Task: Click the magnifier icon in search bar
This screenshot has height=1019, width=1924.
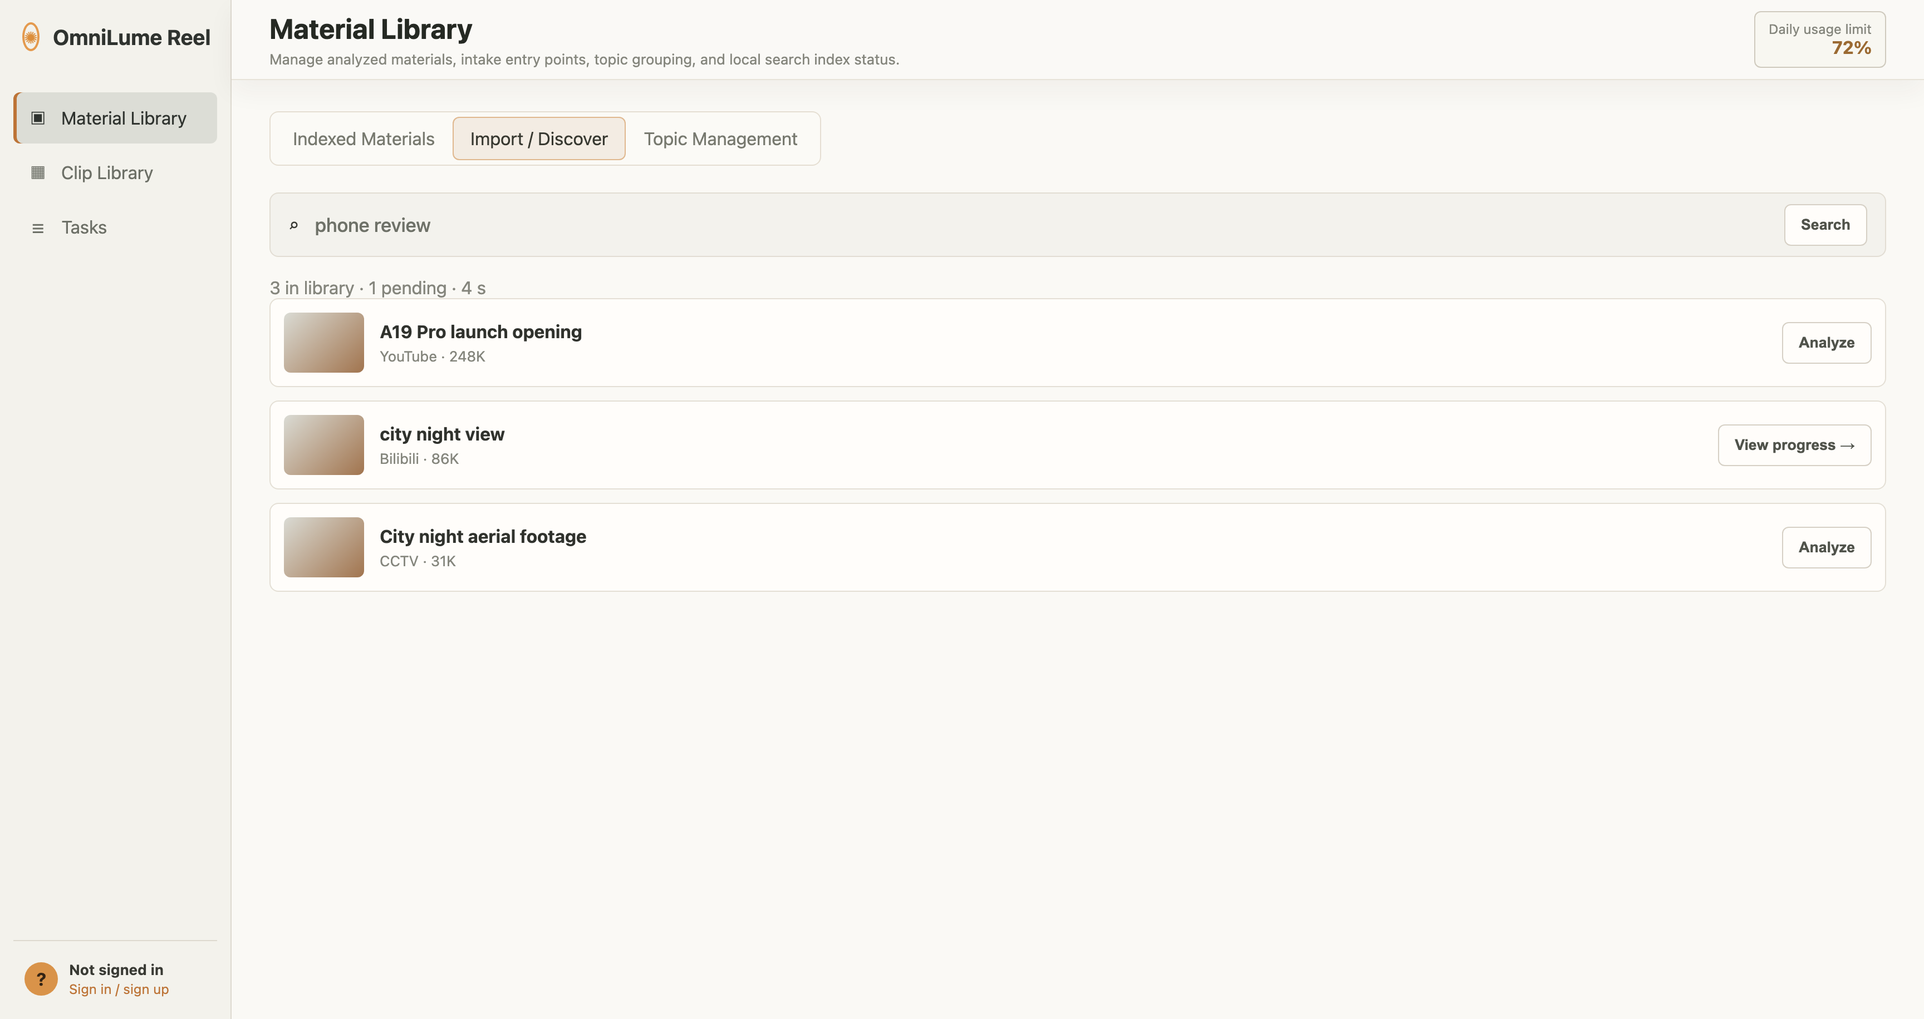Action: pos(293,225)
